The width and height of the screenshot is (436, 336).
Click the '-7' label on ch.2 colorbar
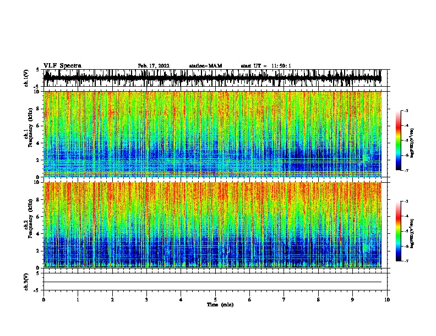point(406,261)
